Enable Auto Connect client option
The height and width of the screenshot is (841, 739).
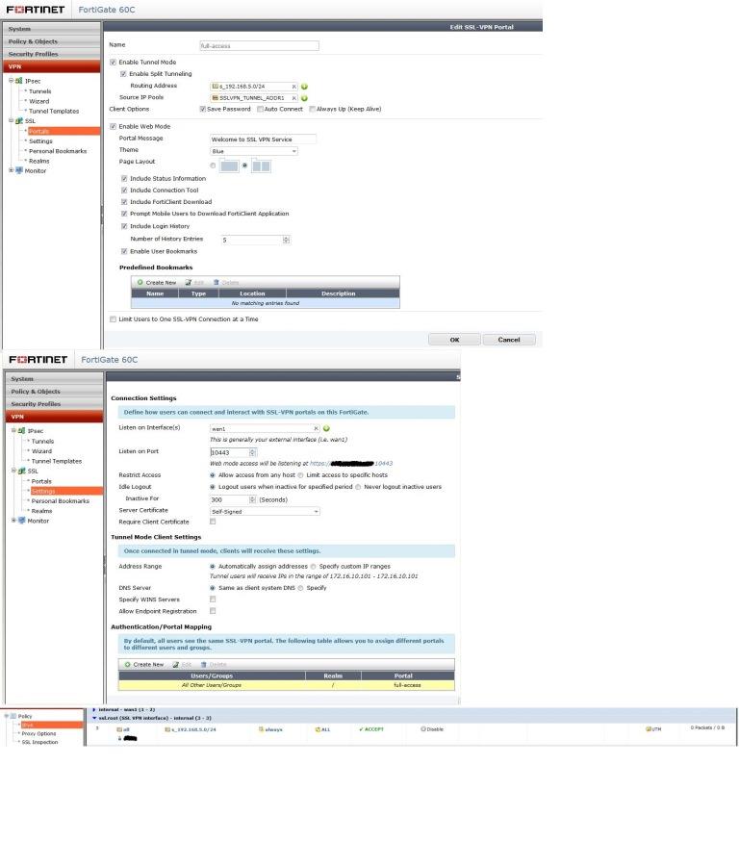pos(260,110)
